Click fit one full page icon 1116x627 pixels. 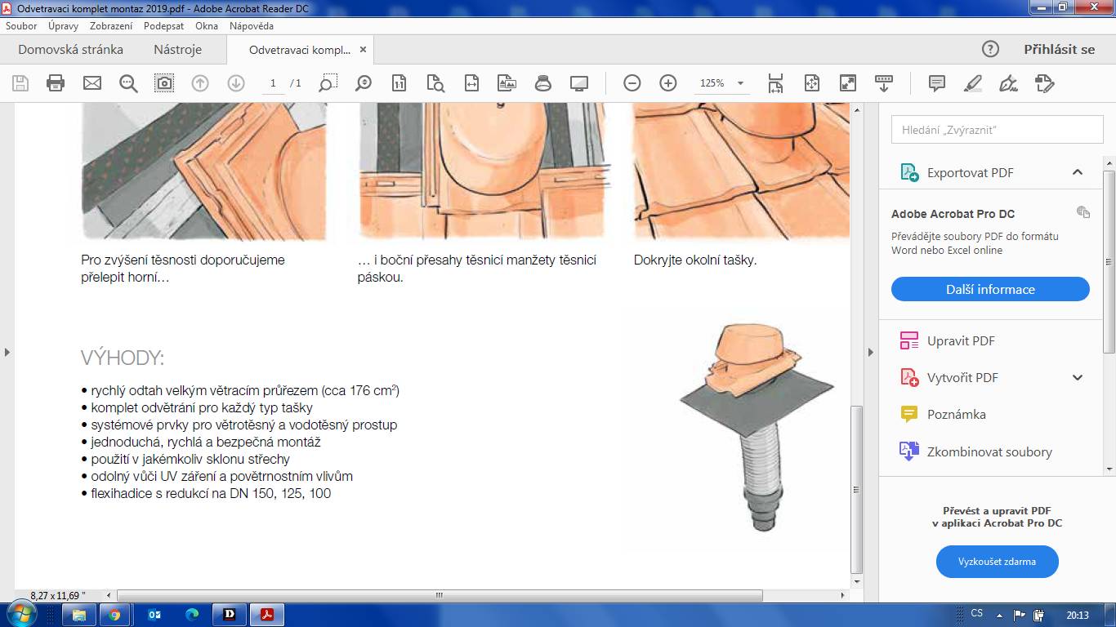coord(811,83)
